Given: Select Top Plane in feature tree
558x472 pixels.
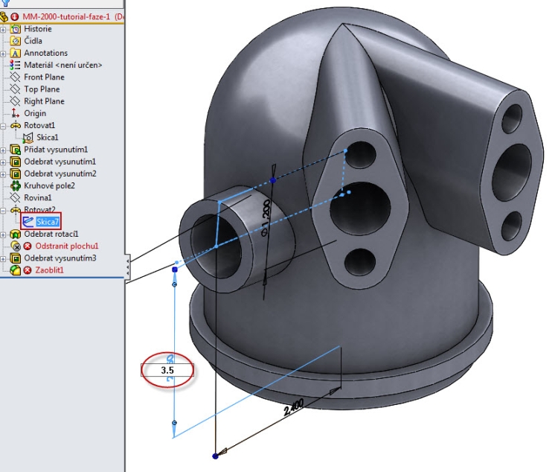Looking at the screenshot, I should pyautogui.click(x=42, y=89).
